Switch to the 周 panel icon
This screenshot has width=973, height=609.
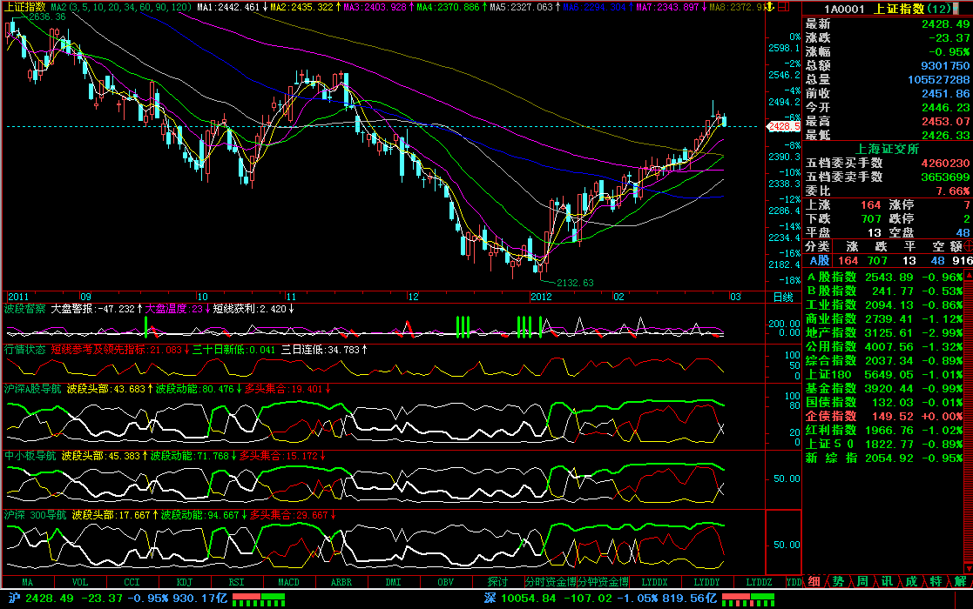862,581
